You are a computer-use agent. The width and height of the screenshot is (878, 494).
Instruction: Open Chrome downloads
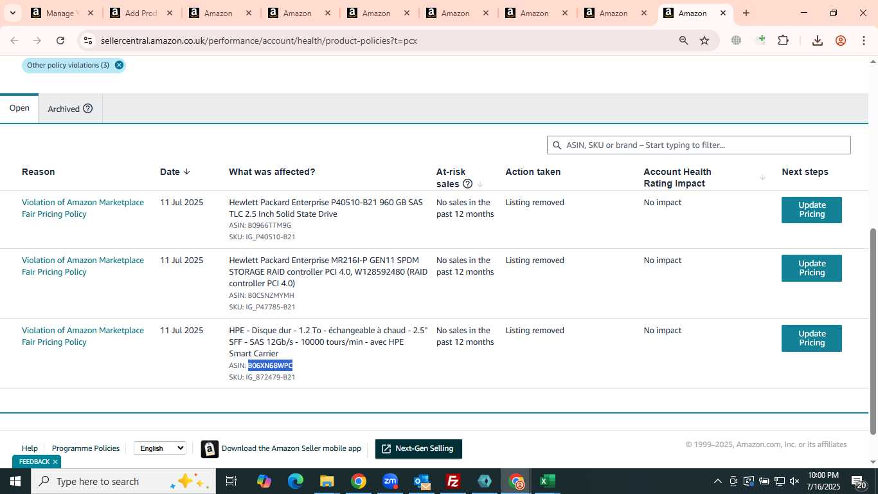point(818,41)
